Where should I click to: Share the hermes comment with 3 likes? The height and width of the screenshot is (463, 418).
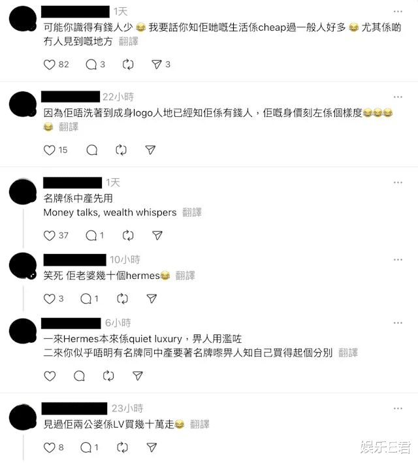pos(152,299)
